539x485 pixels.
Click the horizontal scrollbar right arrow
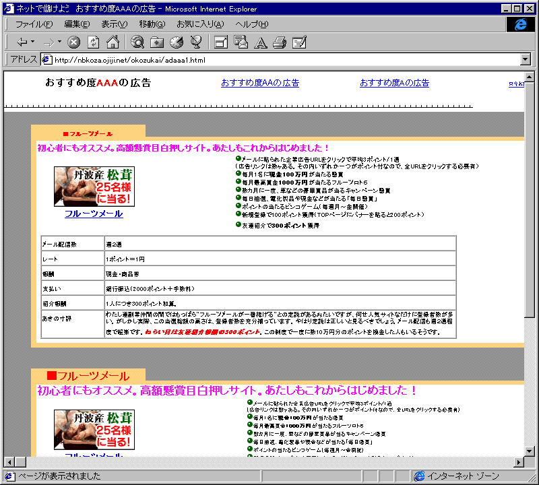[x=519, y=462]
